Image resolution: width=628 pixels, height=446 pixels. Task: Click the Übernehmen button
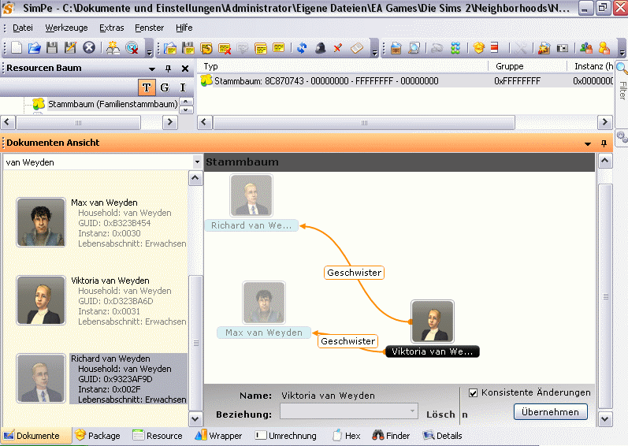551,412
